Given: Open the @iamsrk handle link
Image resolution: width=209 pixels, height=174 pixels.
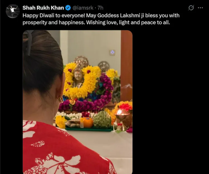Looking at the screenshot, I should [x=83, y=8].
